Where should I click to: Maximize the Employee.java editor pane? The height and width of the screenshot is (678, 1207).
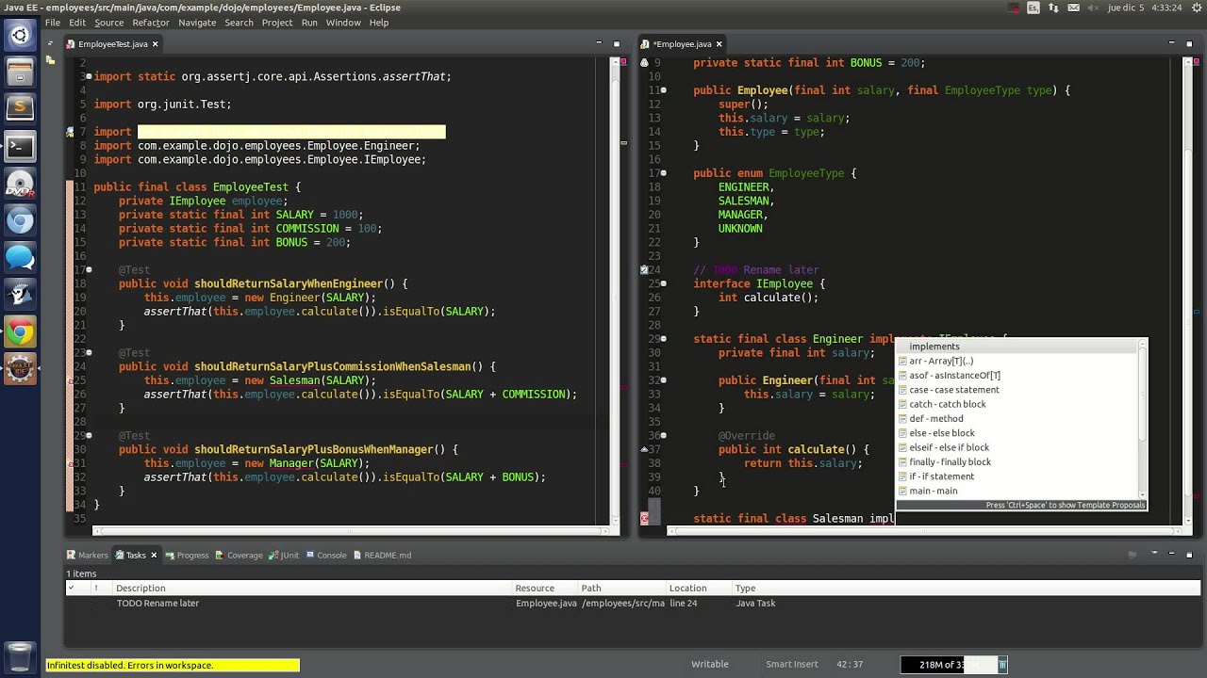coord(1188,43)
